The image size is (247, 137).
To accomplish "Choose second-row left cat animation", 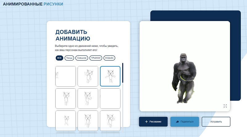I will pos(65,98).
